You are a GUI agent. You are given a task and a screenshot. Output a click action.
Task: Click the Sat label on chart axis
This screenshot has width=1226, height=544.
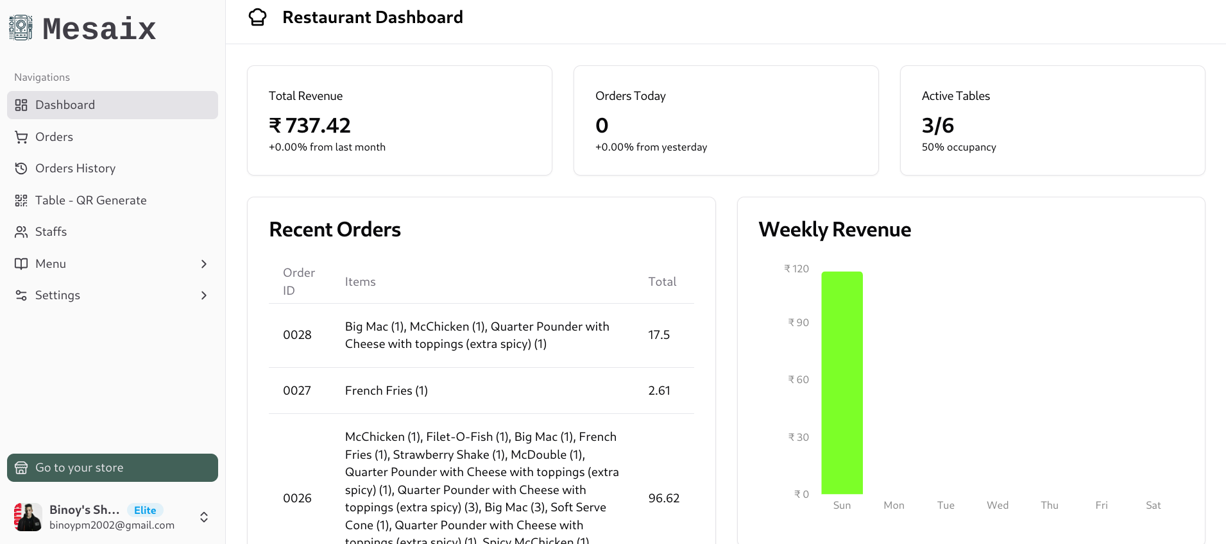click(x=1153, y=506)
